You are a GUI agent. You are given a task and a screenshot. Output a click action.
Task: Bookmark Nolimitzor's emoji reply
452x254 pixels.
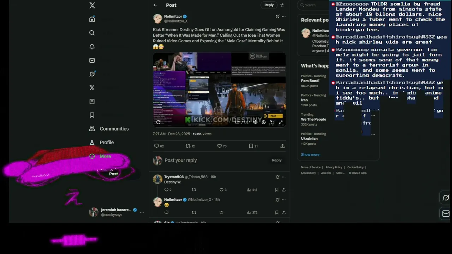click(x=276, y=212)
